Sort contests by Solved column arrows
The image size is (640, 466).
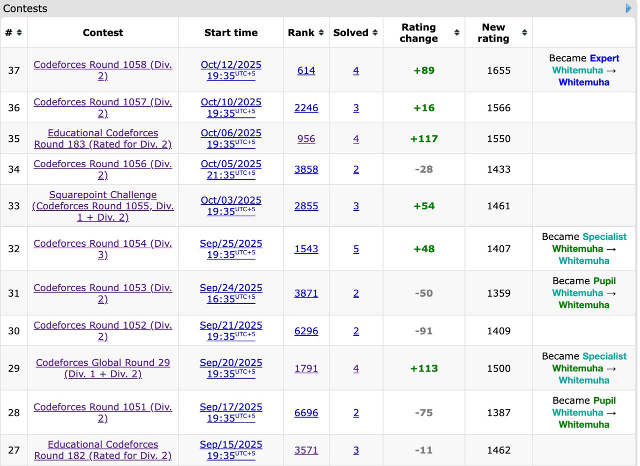pyautogui.click(x=374, y=32)
